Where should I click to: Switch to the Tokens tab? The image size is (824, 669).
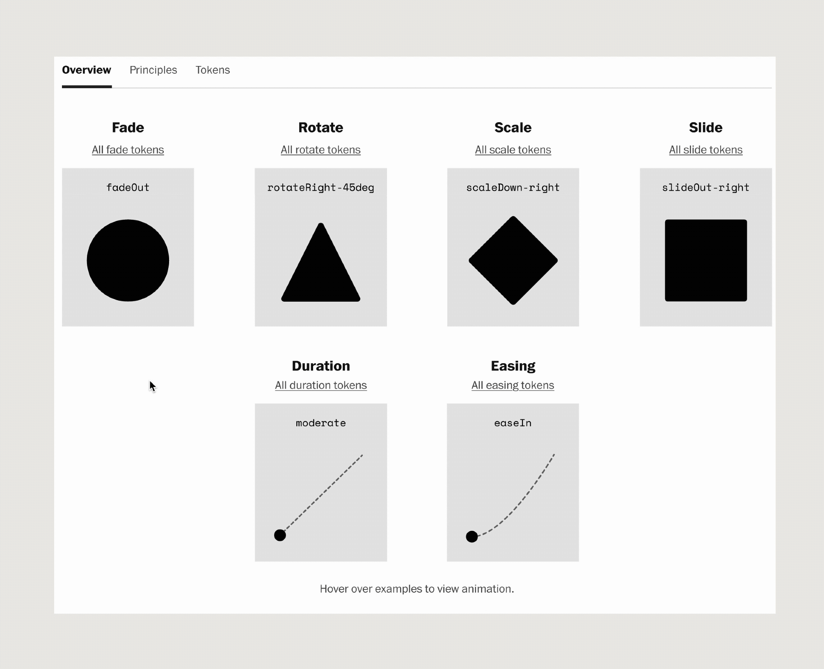point(213,70)
